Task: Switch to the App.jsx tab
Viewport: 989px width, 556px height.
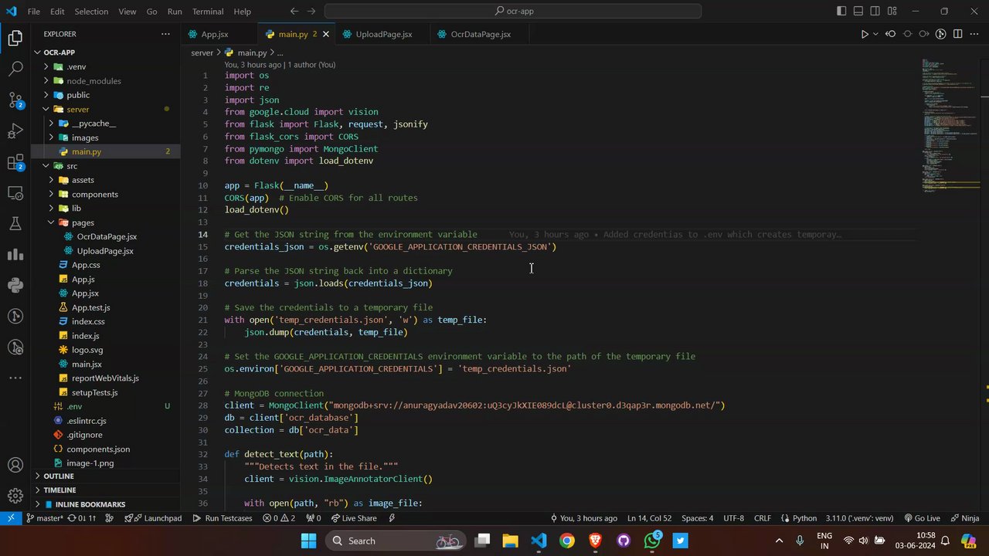Action: point(214,34)
